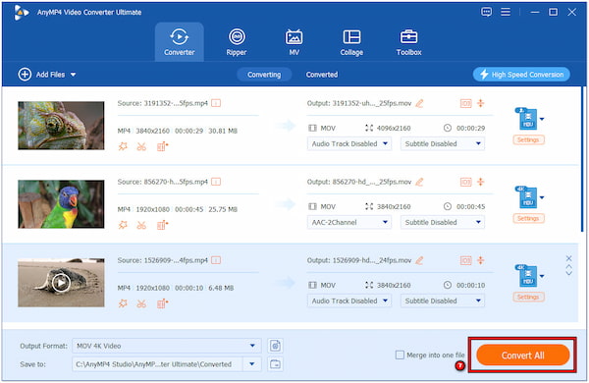Click edit effects star icon for parrot video

coord(123,225)
